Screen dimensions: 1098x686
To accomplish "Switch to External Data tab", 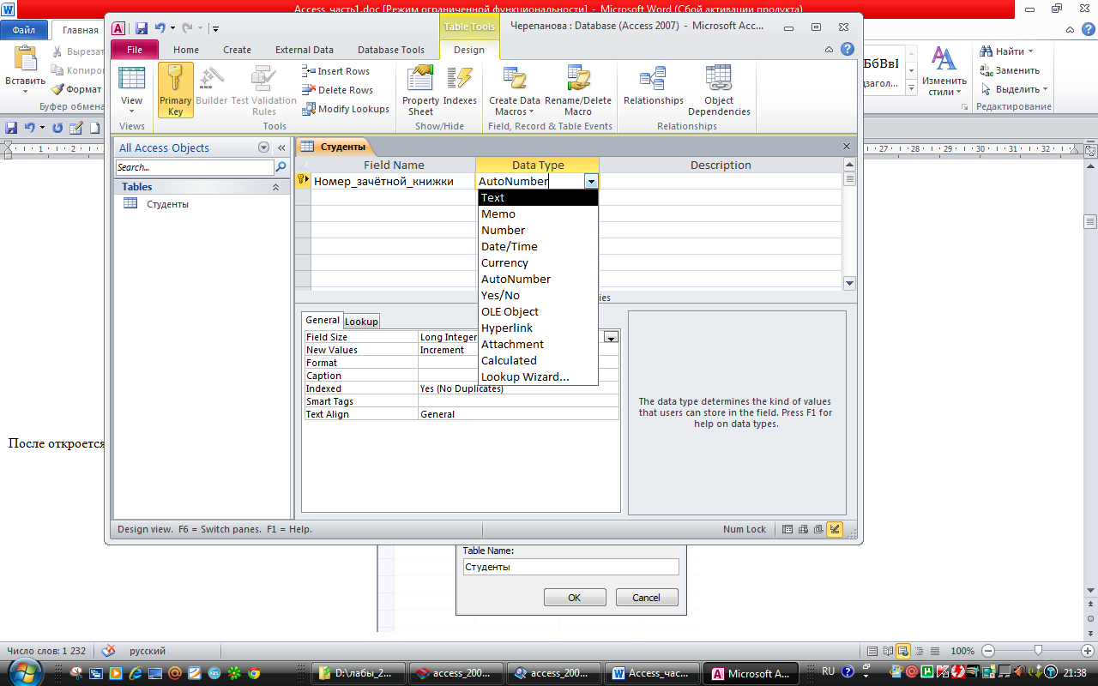I will pos(305,50).
